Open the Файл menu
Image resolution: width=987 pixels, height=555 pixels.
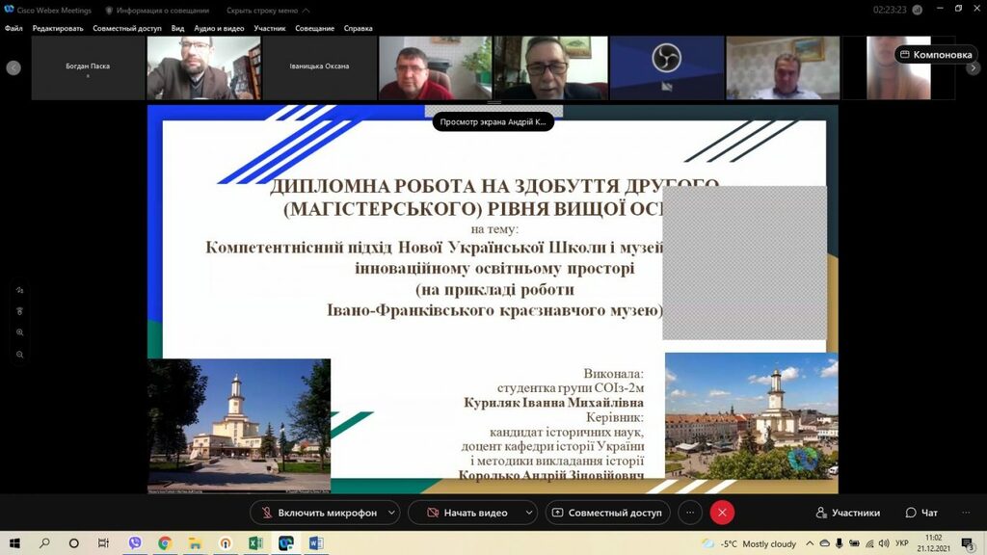[13, 28]
